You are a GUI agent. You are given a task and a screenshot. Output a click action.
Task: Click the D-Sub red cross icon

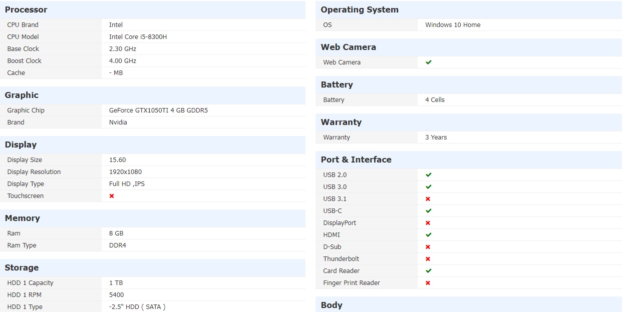428,247
